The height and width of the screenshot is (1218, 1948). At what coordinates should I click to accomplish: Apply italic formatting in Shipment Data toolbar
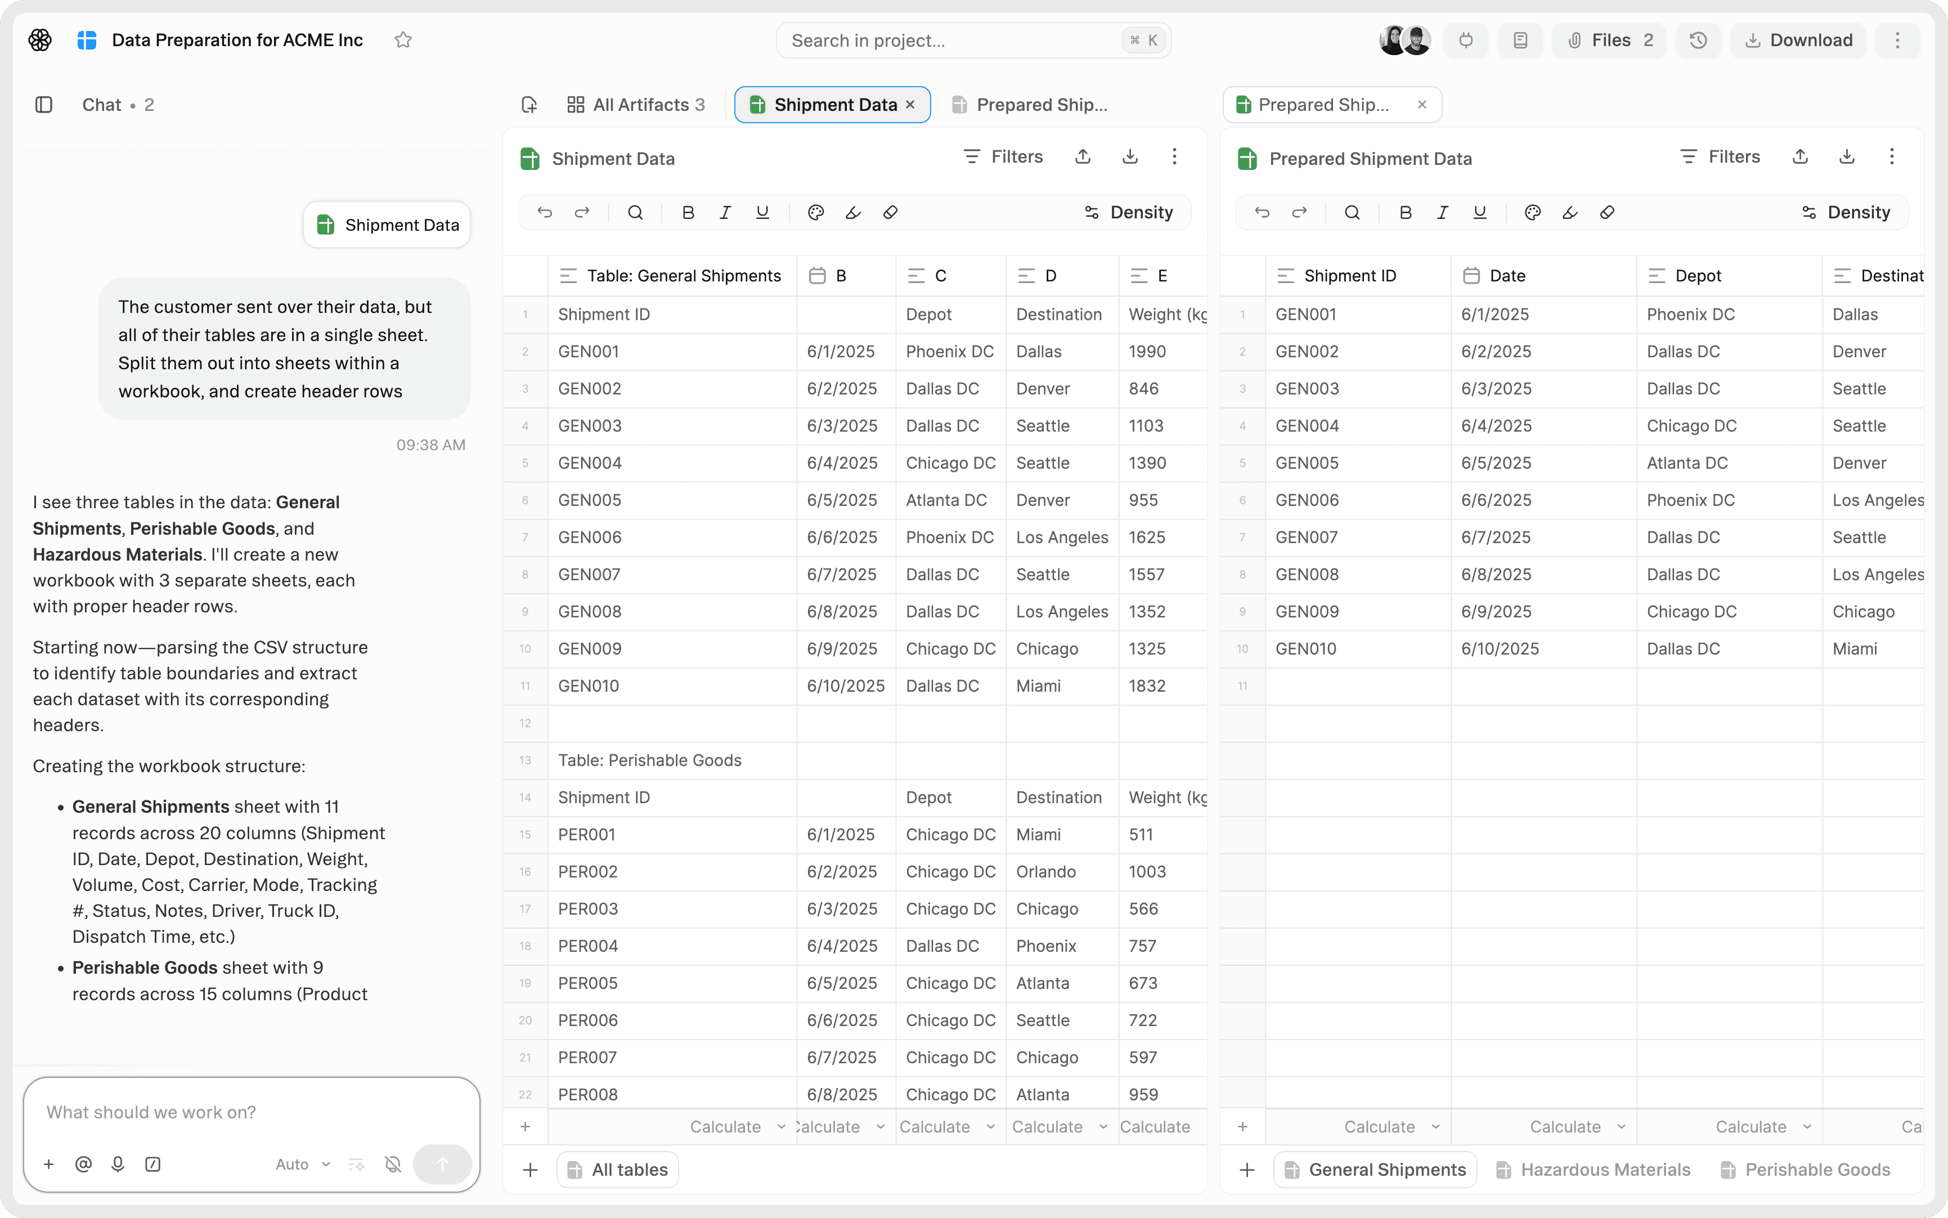click(x=725, y=213)
